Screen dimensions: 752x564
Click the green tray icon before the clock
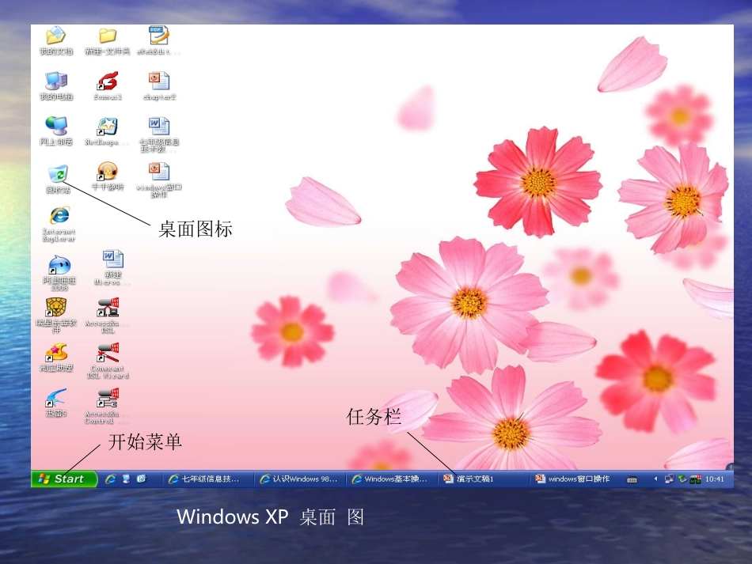coord(682,479)
